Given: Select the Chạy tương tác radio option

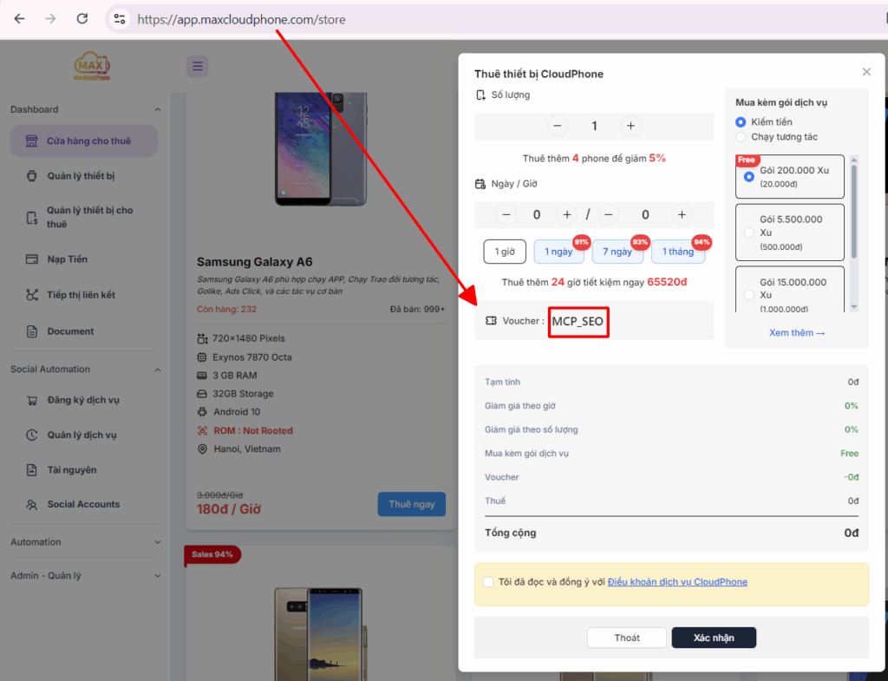Looking at the screenshot, I should click(741, 137).
